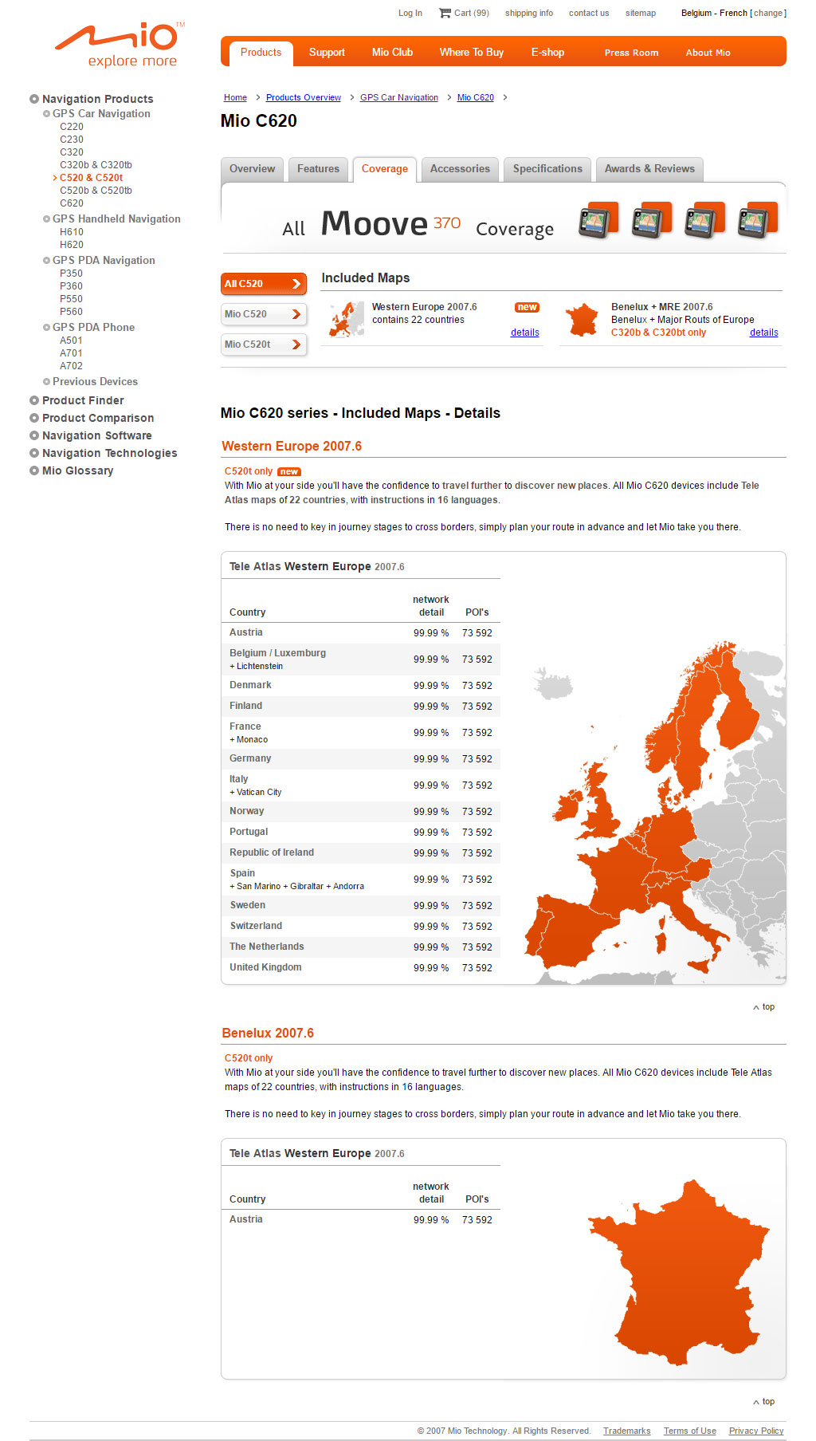Screen dimensions: 816x1441
Task: Switch to the Overview tab
Action: click(252, 169)
